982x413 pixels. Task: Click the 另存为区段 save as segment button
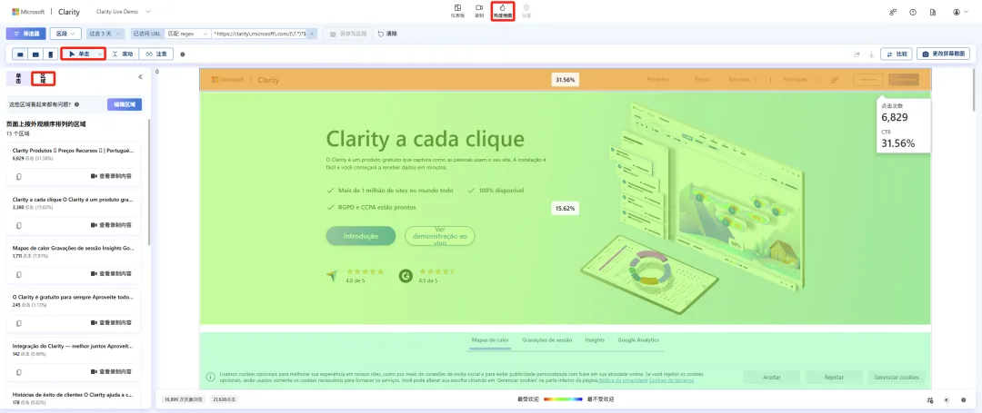tap(348, 34)
